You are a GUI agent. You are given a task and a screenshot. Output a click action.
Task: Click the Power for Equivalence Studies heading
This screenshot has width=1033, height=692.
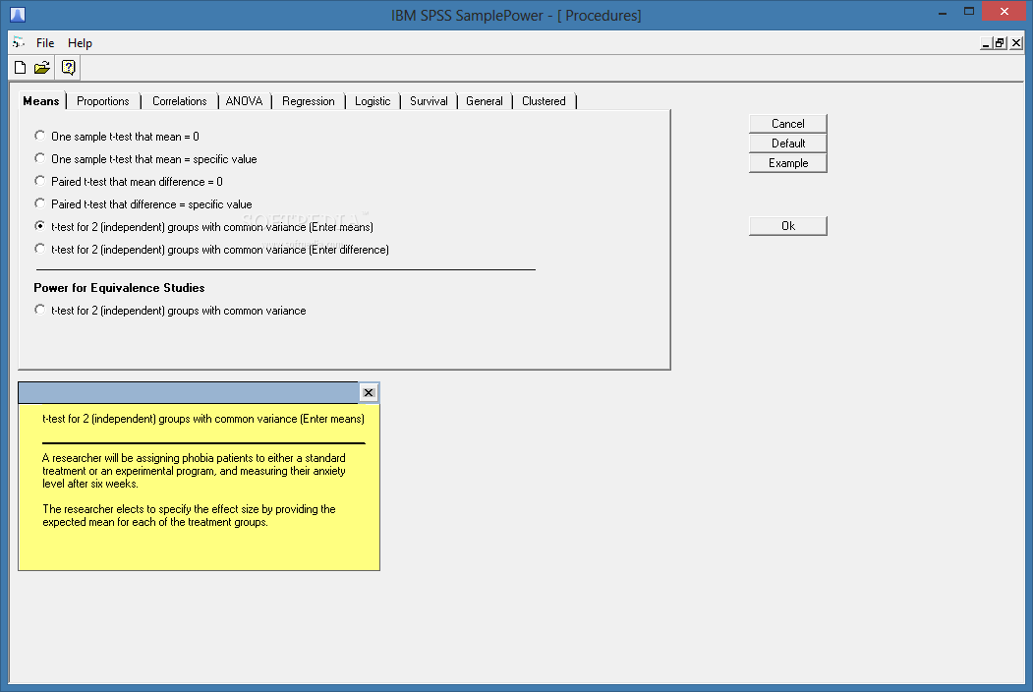119,288
